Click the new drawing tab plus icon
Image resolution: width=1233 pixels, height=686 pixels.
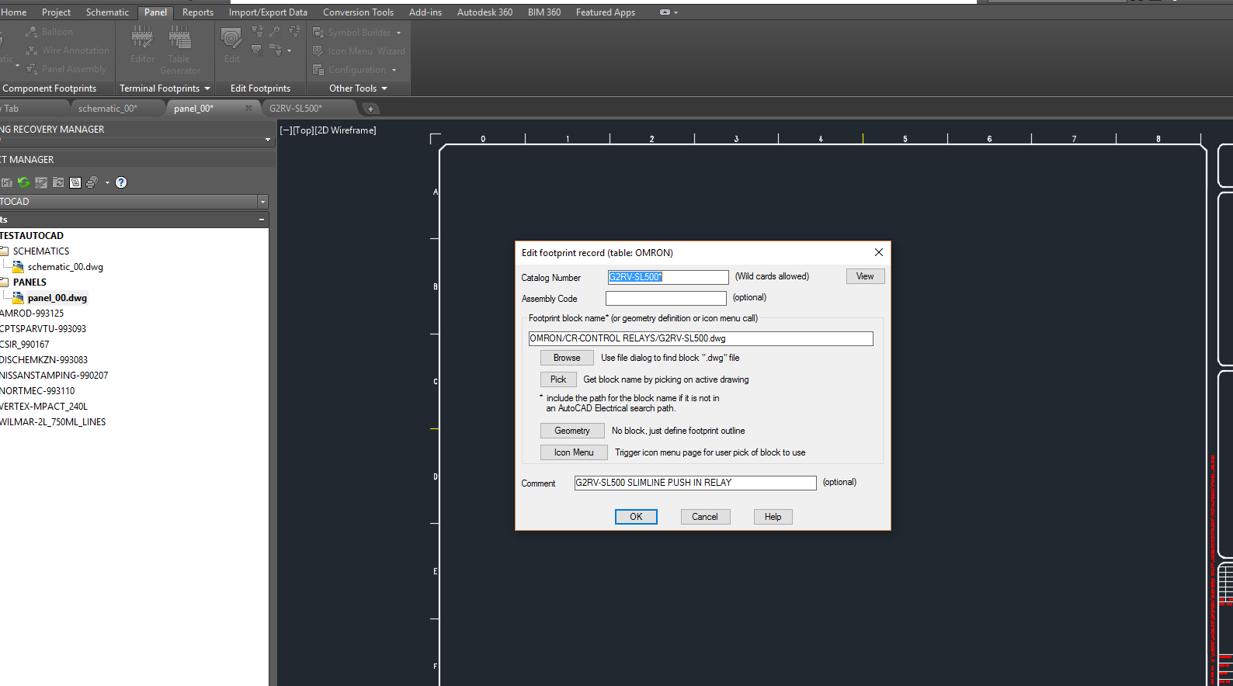point(370,109)
